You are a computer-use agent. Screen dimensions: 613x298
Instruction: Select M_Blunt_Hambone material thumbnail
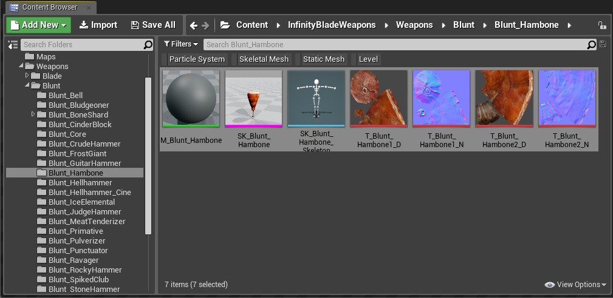coord(191,99)
